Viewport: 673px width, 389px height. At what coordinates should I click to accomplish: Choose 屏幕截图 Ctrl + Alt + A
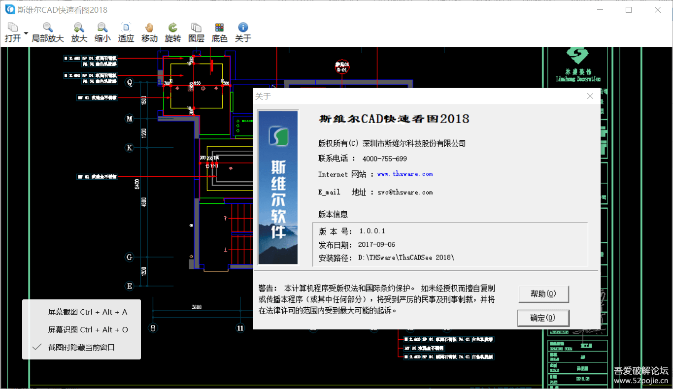88,312
